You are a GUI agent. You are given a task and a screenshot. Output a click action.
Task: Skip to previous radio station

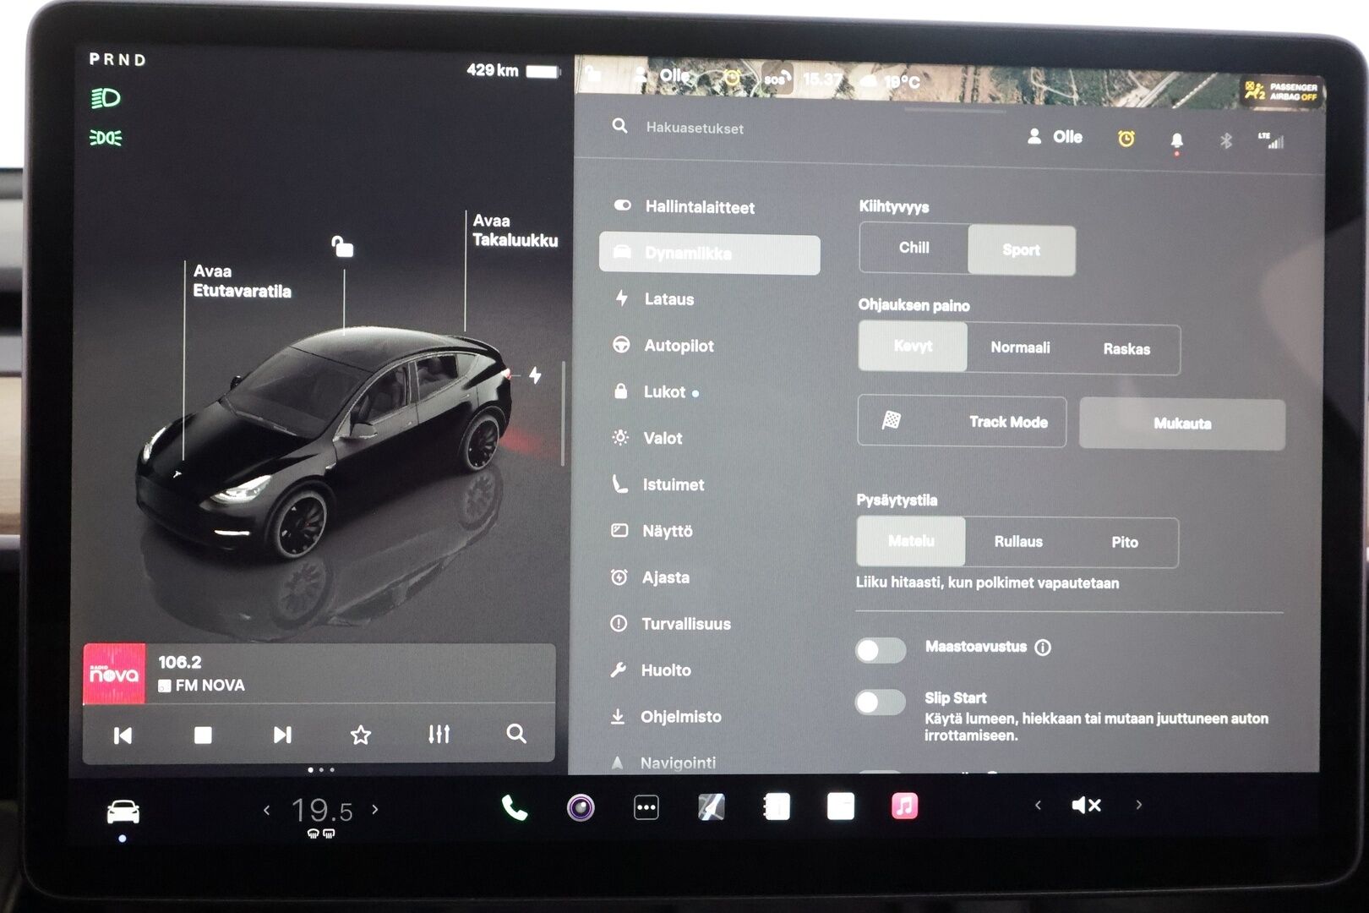click(123, 735)
